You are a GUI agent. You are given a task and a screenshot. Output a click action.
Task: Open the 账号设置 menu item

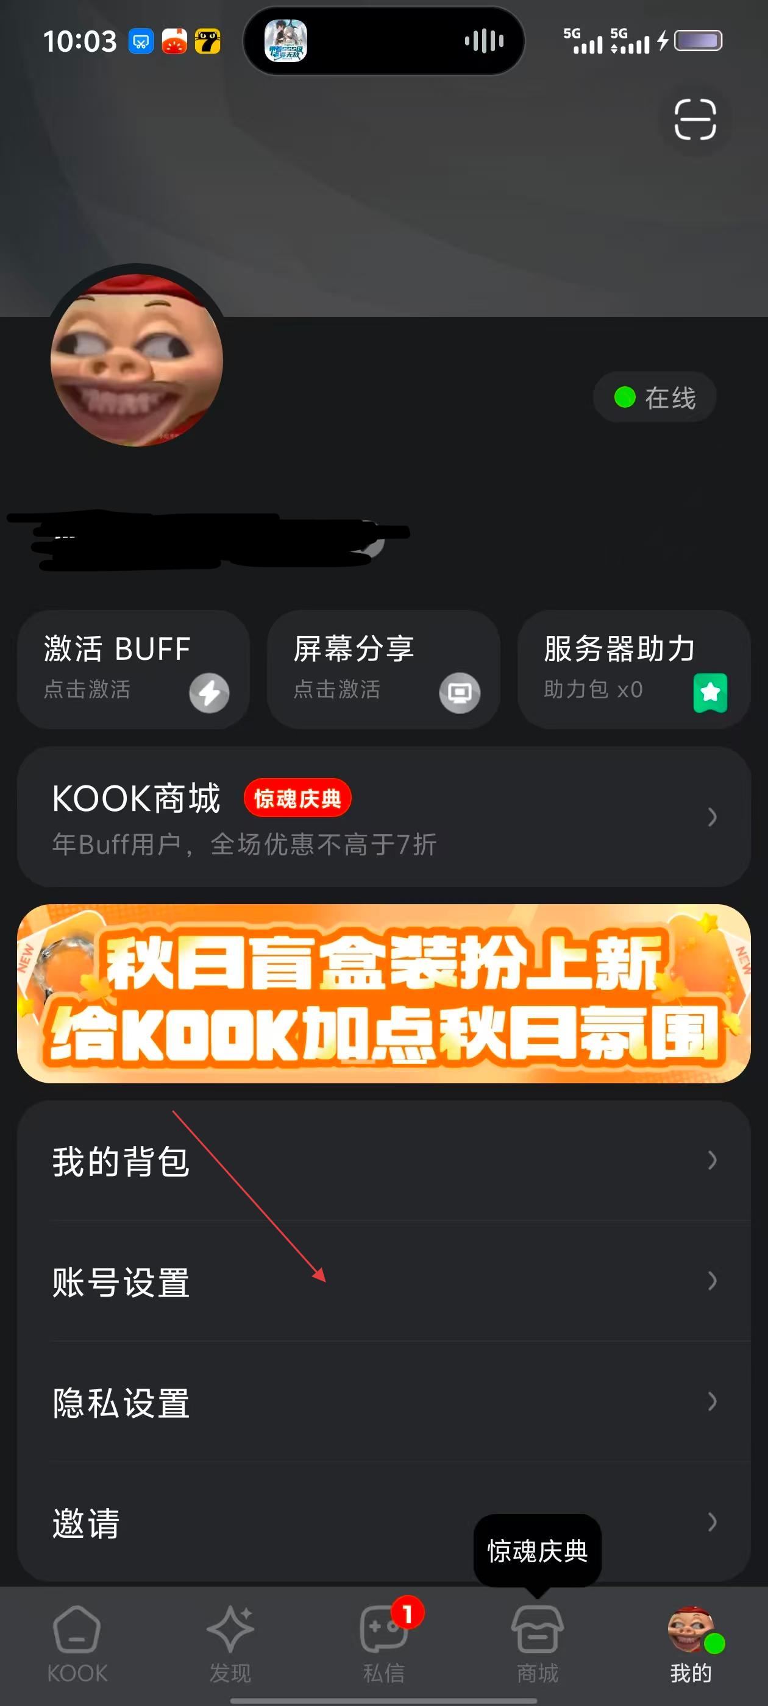click(x=383, y=1281)
